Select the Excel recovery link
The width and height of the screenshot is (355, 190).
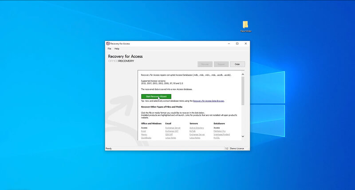[144, 131]
